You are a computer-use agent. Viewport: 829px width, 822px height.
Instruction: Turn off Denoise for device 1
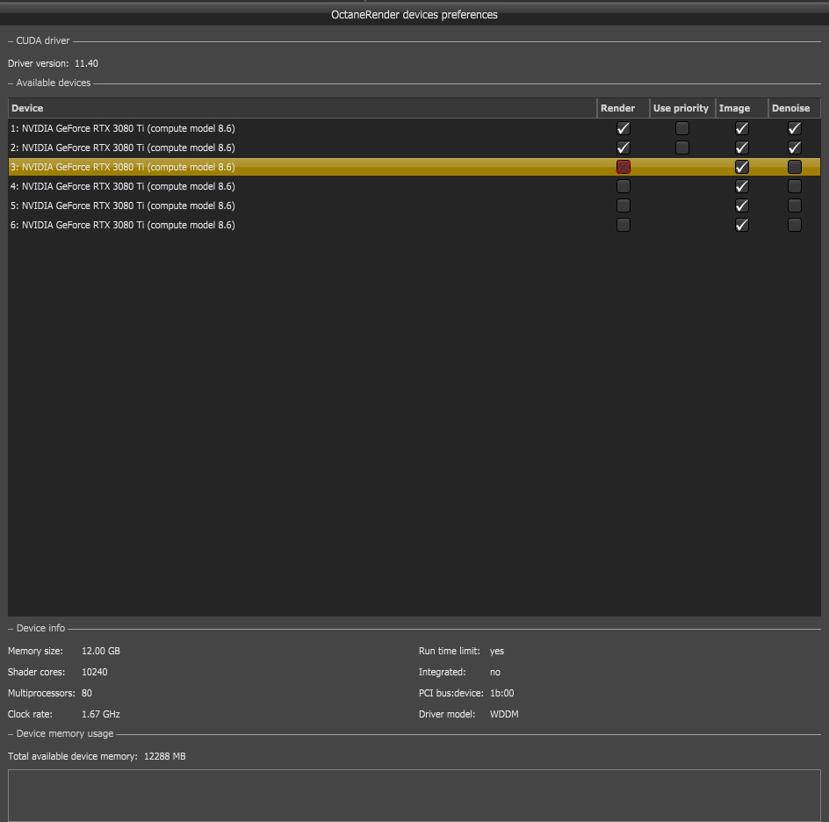[x=795, y=128]
